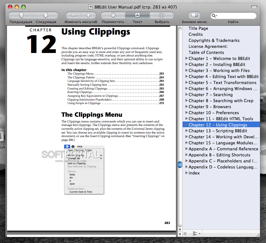Image resolution: width=266 pixels, height=243 pixels.
Task: Expand Chapter 8 – Searching with Grep
Action: click(186, 101)
